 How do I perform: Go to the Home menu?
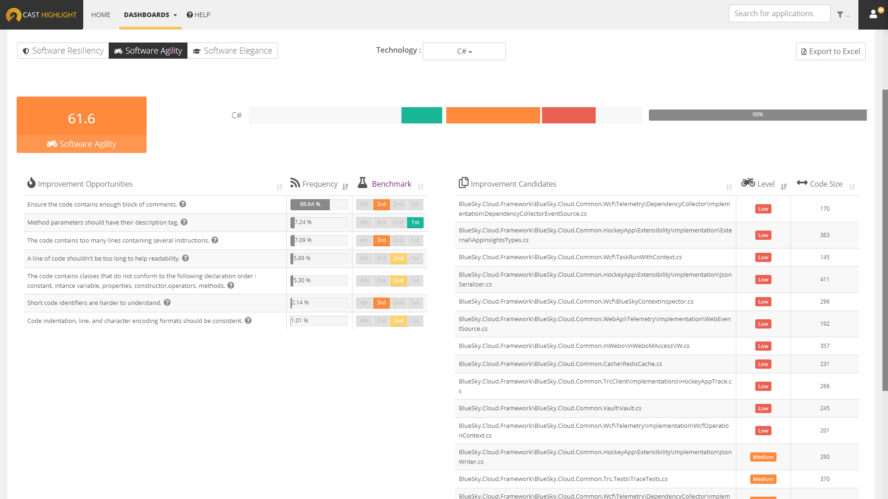pyautogui.click(x=101, y=15)
